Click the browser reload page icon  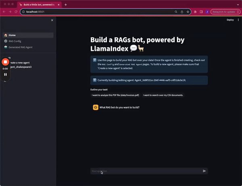16,12
